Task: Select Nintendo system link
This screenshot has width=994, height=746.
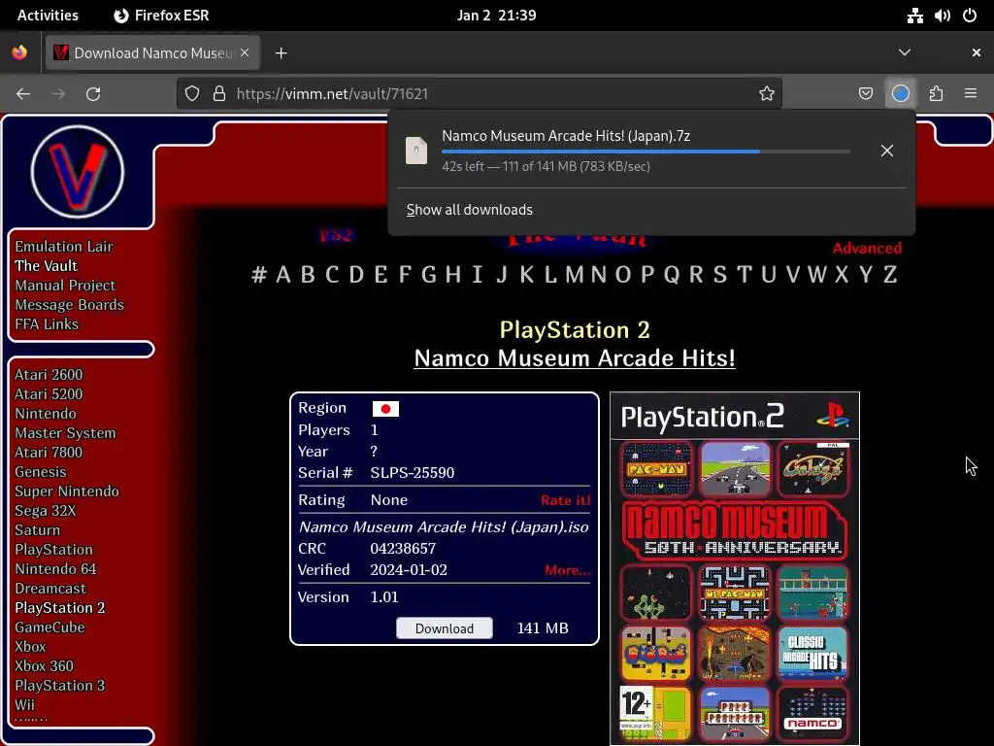Action: (46, 414)
